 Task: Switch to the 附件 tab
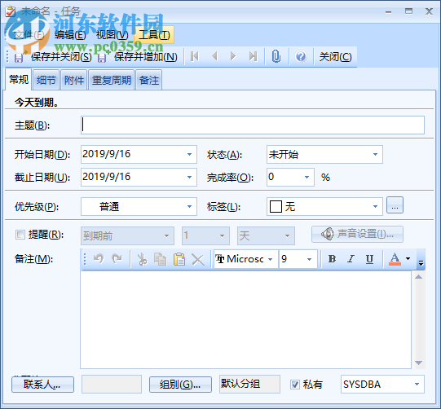(x=74, y=81)
